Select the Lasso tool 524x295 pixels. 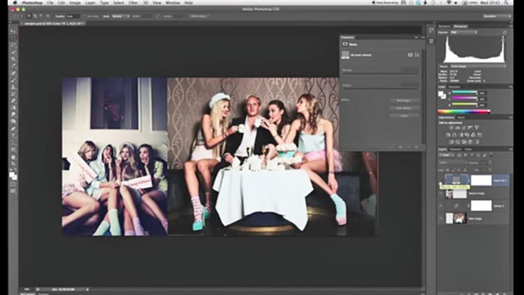pos(13,45)
